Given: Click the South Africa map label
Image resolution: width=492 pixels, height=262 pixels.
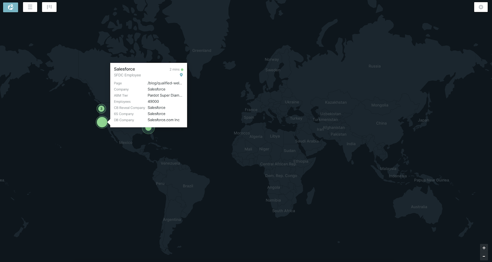Looking at the screenshot, I should tap(284, 211).
